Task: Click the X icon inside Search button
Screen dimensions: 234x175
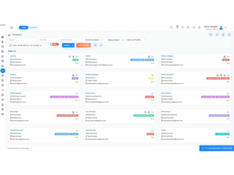Action: tap(73, 45)
